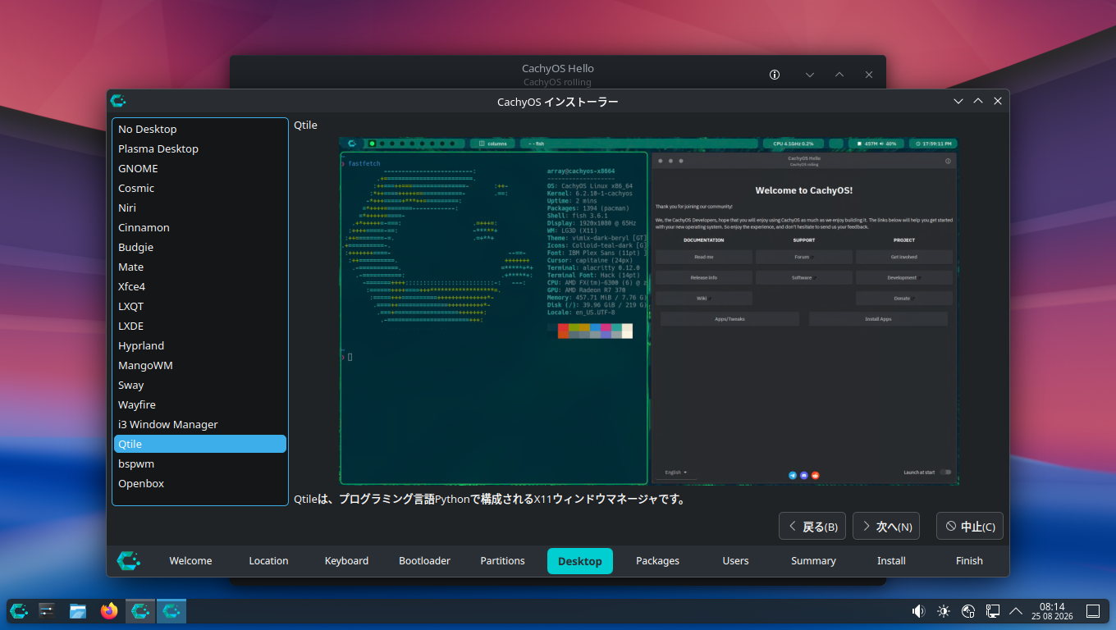
Task: Choose MangoWM in the desktop list
Action: click(200, 365)
